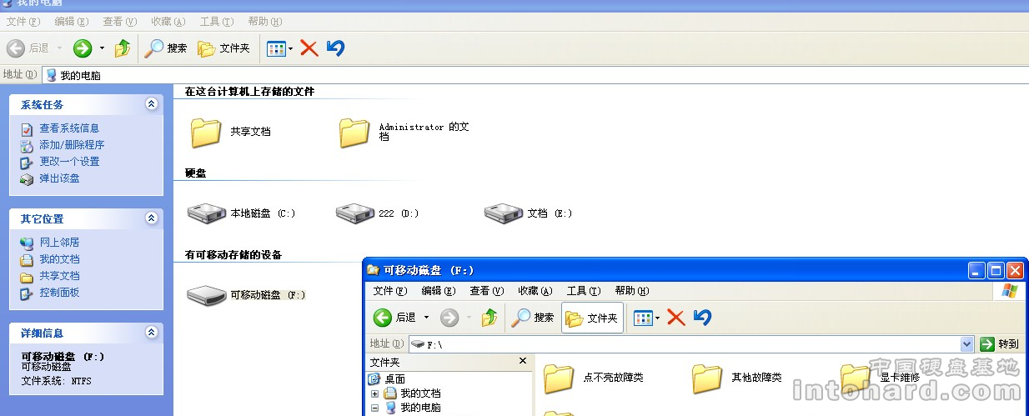Open the address bar dropdown in F: window
Image resolution: width=1029 pixels, height=416 pixels.
[x=967, y=344]
